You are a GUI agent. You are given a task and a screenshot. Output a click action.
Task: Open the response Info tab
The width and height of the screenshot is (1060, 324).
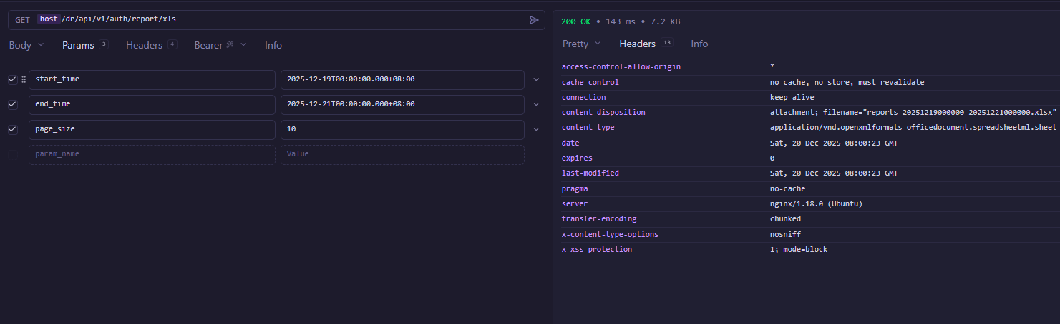tap(699, 44)
